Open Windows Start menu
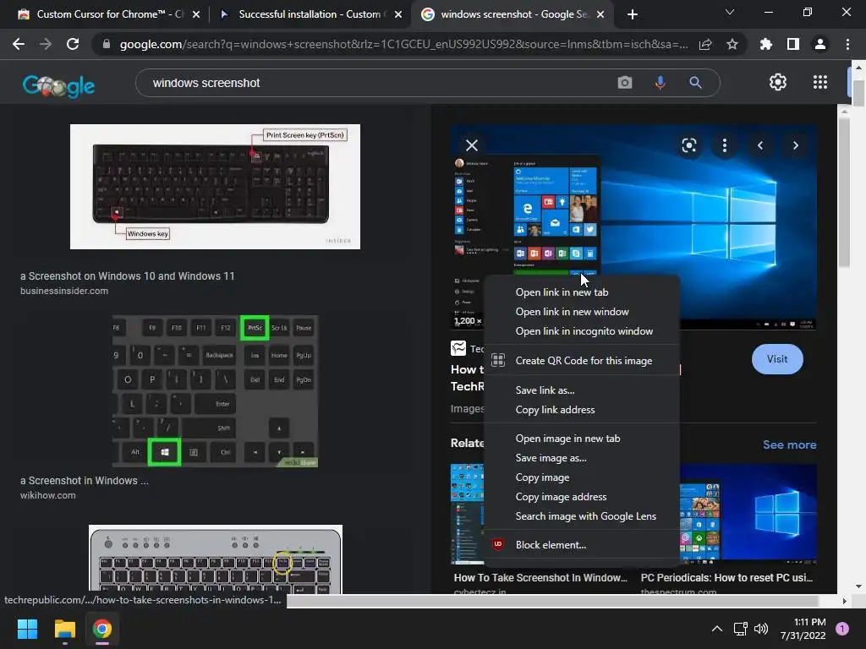 pyautogui.click(x=27, y=629)
